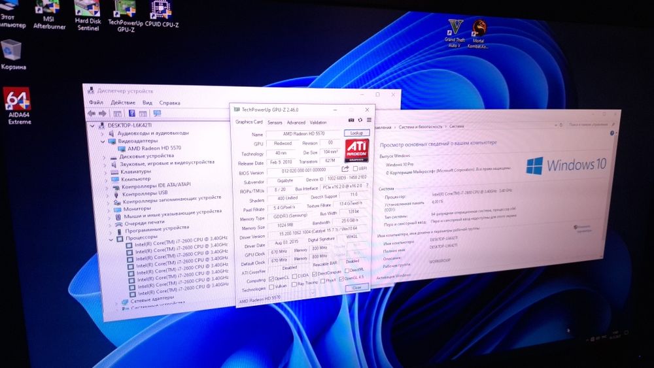Click the GPU-Z refresh icon
This screenshot has width=654, height=368.
360,120
